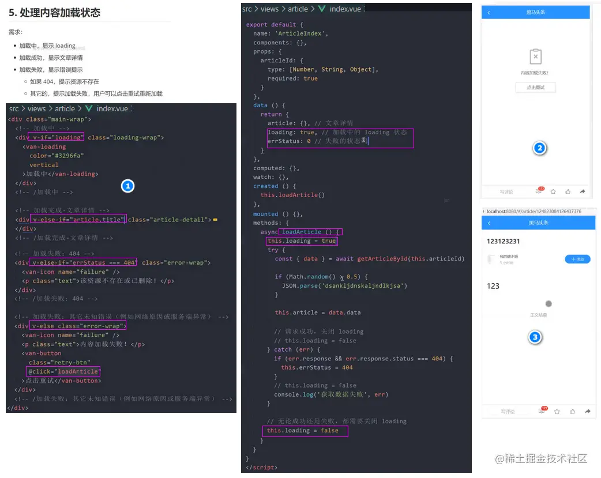
Task: Click the localhost:8080 article URL bar
Action: 534,211
